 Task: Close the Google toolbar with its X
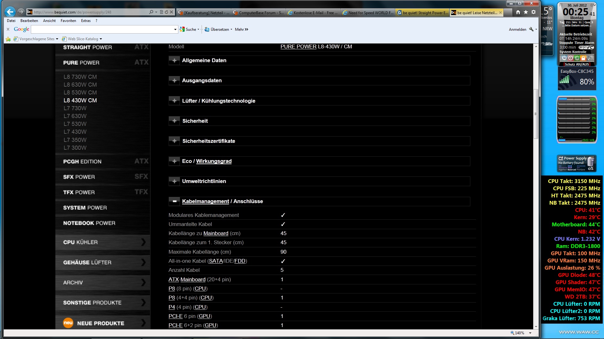[x=8, y=29]
